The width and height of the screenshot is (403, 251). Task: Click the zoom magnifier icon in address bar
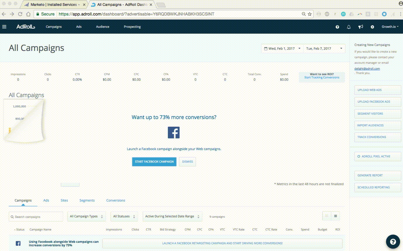tap(304, 14)
